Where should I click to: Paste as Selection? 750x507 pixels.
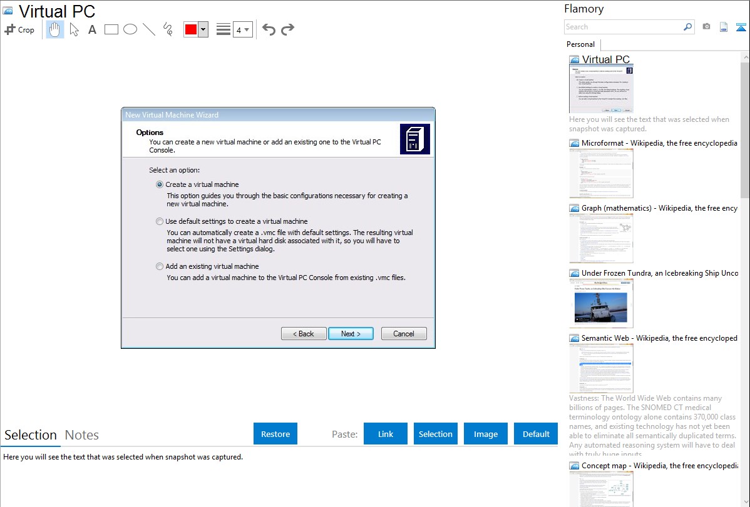tap(435, 434)
